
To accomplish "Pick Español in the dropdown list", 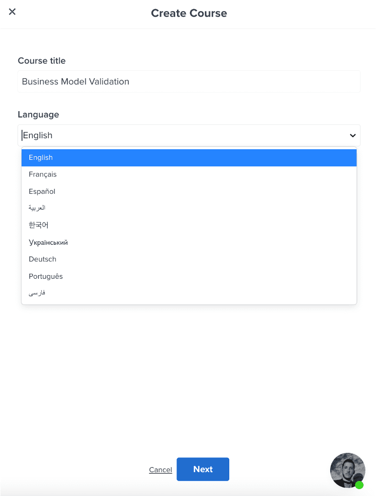I will pos(42,192).
